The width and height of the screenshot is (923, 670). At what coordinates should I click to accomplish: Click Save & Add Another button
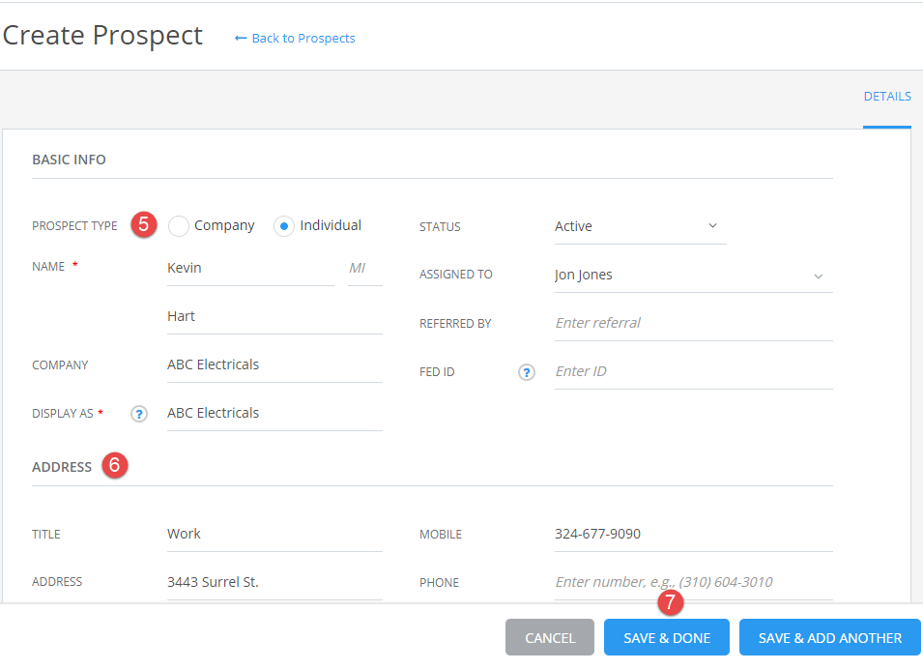(830, 638)
